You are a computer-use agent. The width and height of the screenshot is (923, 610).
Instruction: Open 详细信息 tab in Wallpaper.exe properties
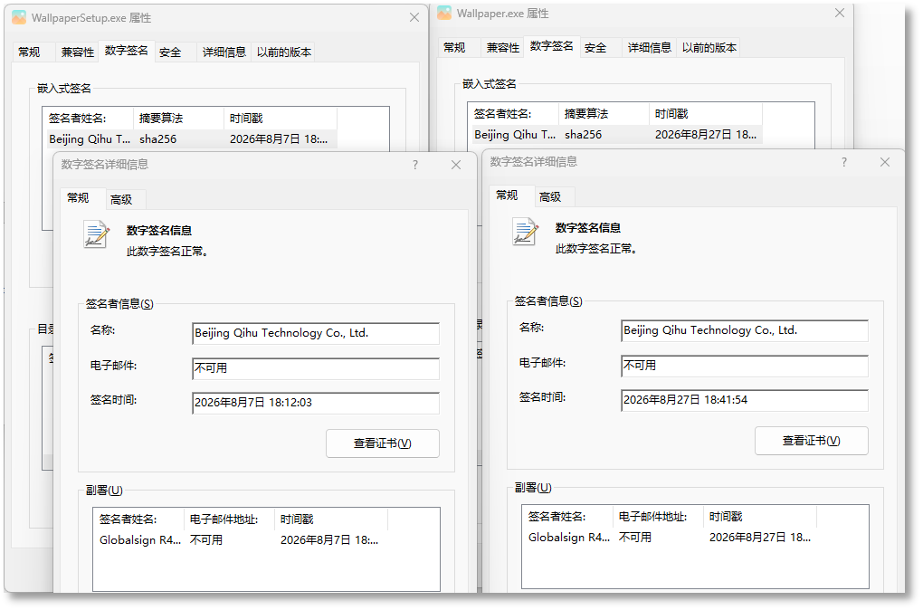point(650,48)
